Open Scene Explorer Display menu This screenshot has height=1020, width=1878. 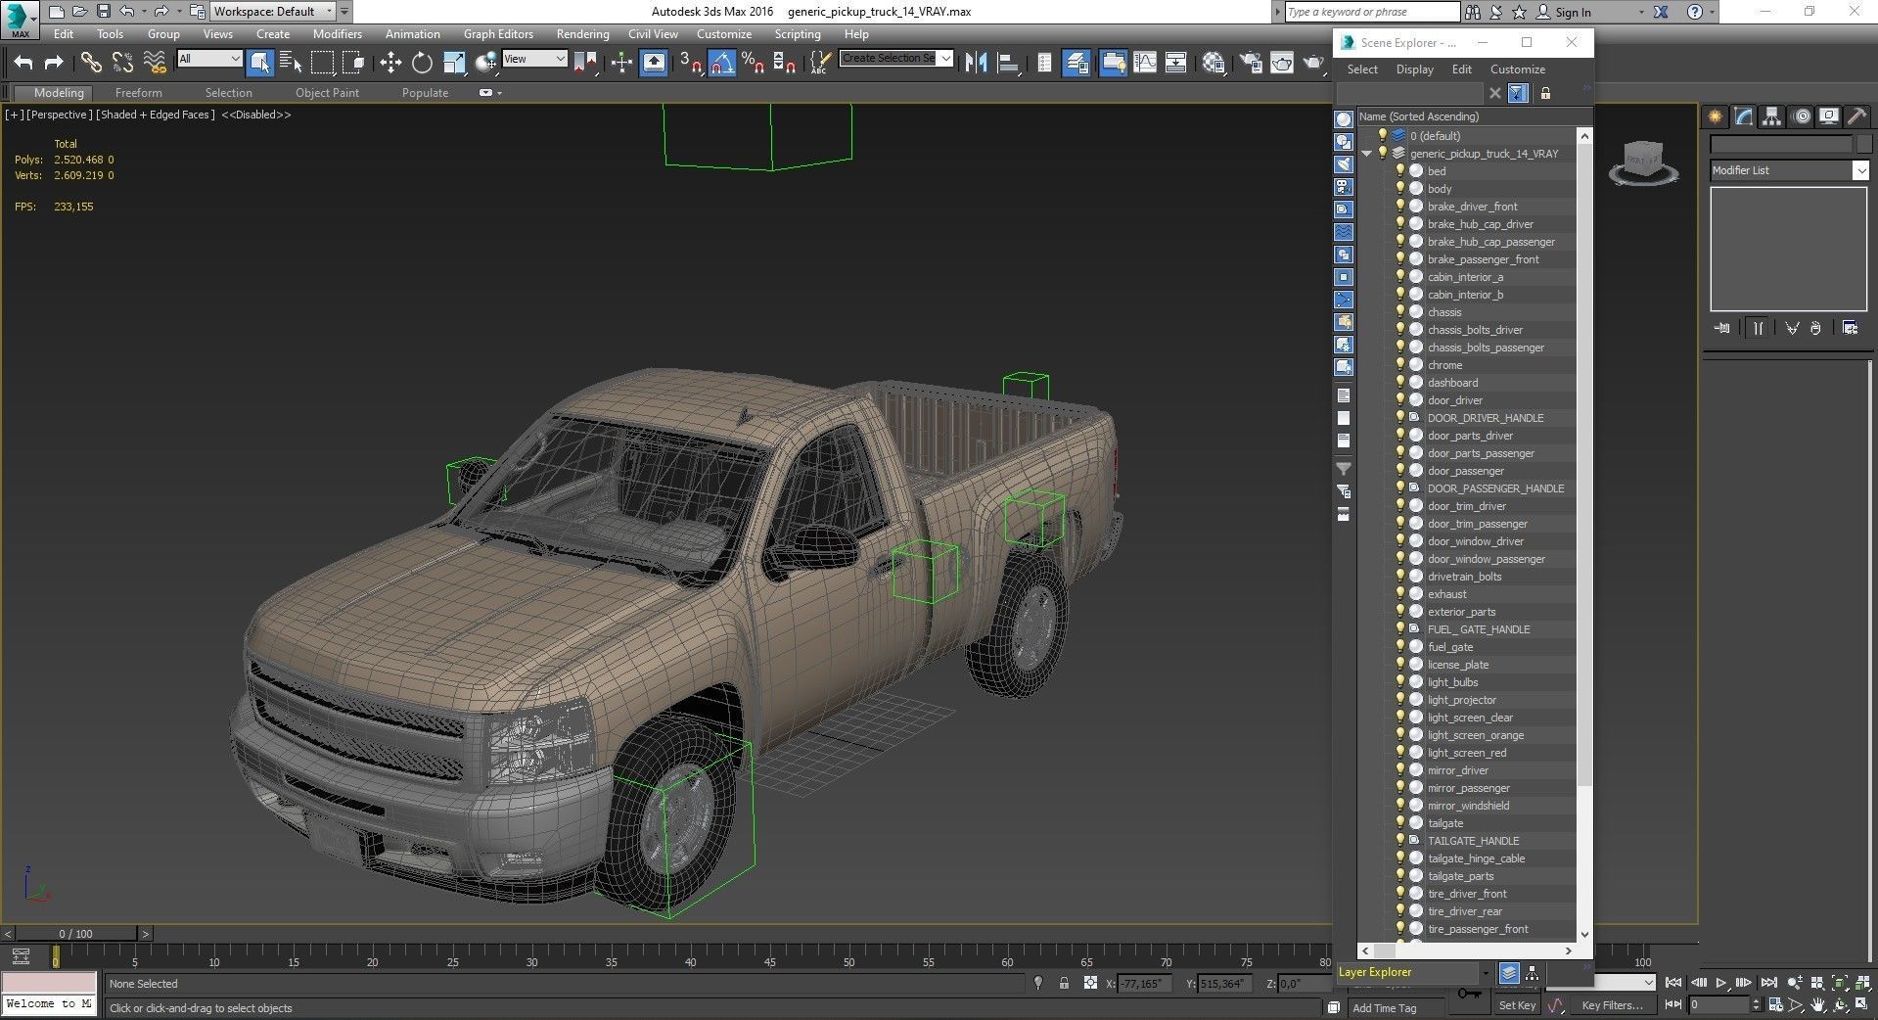point(1414,70)
